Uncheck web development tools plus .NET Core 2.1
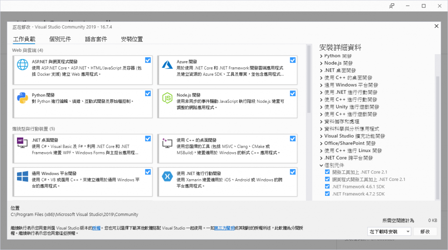448x250 pixels. click(x=327, y=179)
